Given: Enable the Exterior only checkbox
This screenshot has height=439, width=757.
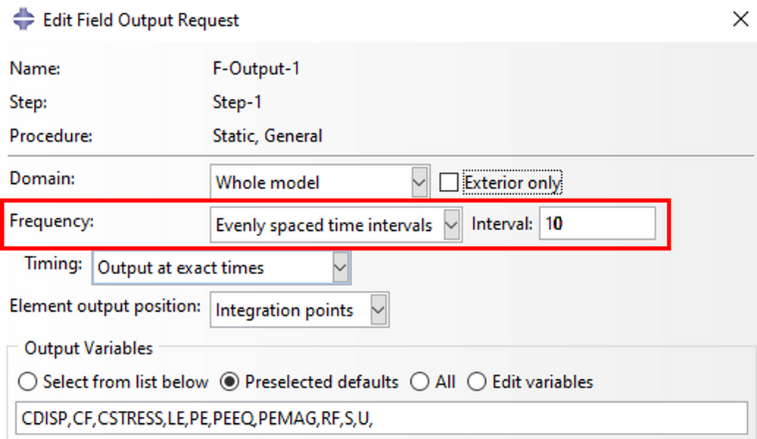Looking at the screenshot, I should (x=450, y=182).
